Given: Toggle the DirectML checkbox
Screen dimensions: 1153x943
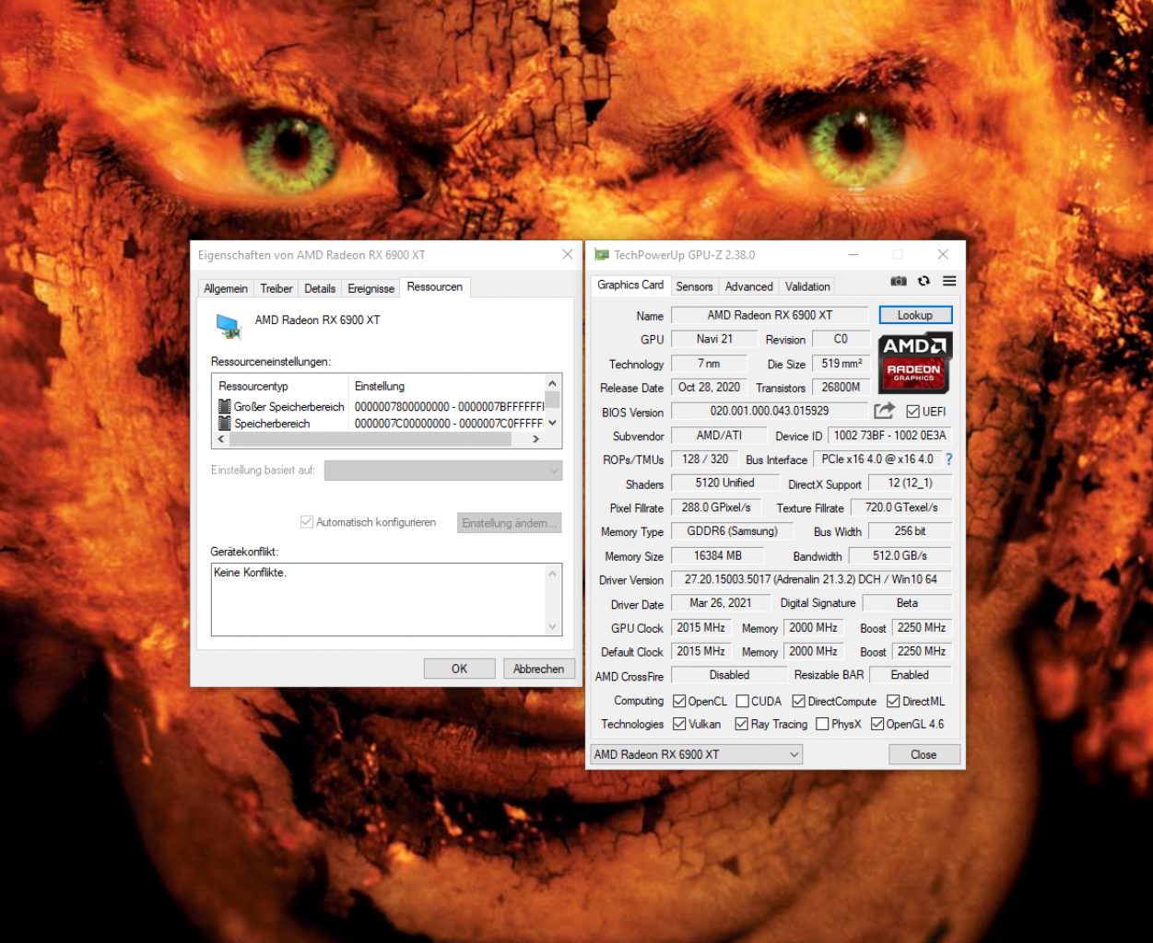Looking at the screenshot, I should 893,701.
